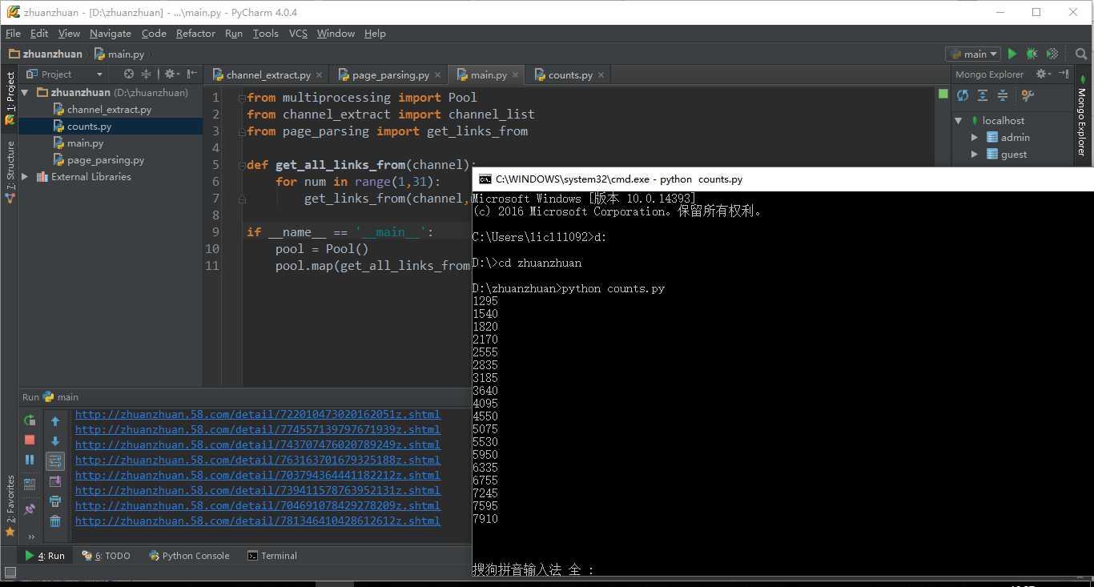Close the counts.py editor tab
The width and height of the screenshot is (1094, 587).
point(601,74)
